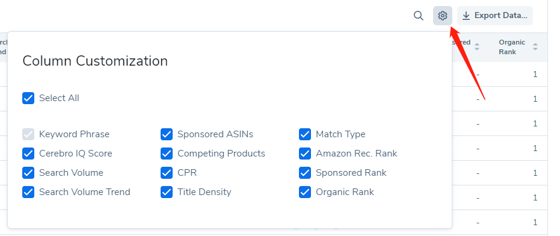Sort by Sponsored column arrows

[476, 47]
